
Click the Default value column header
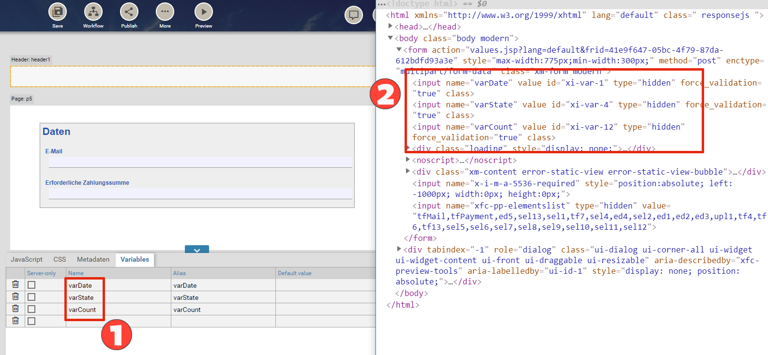pyautogui.click(x=325, y=273)
